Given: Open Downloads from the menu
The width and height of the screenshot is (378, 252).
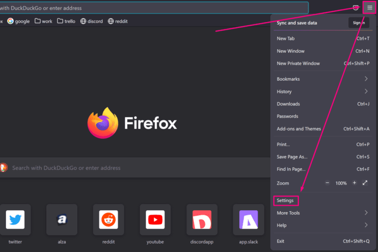Looking at the screenshot, I should pos(323,104).
